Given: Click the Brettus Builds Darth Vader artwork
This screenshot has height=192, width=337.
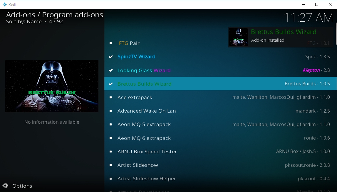Looking at the screenshot, I should point(52,86).
